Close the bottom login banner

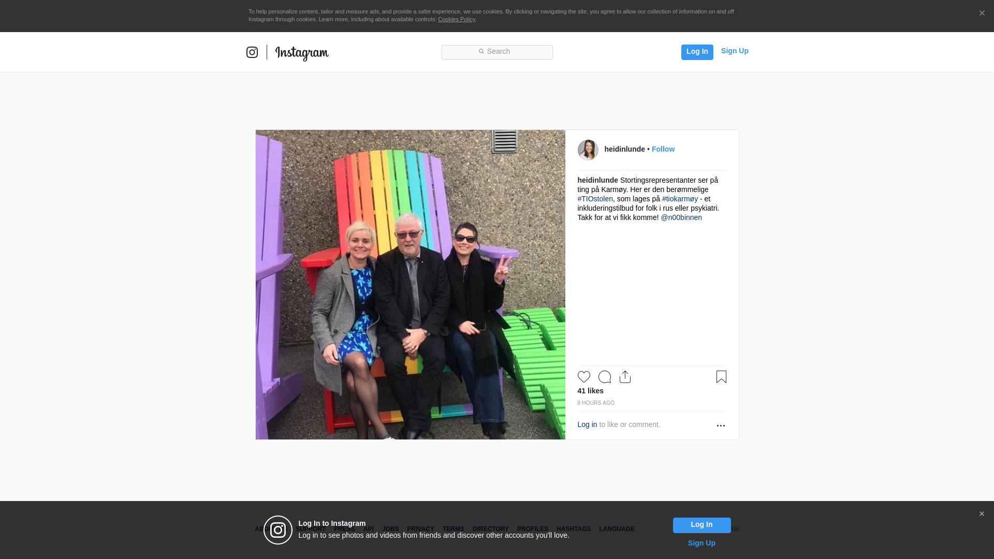982,514
